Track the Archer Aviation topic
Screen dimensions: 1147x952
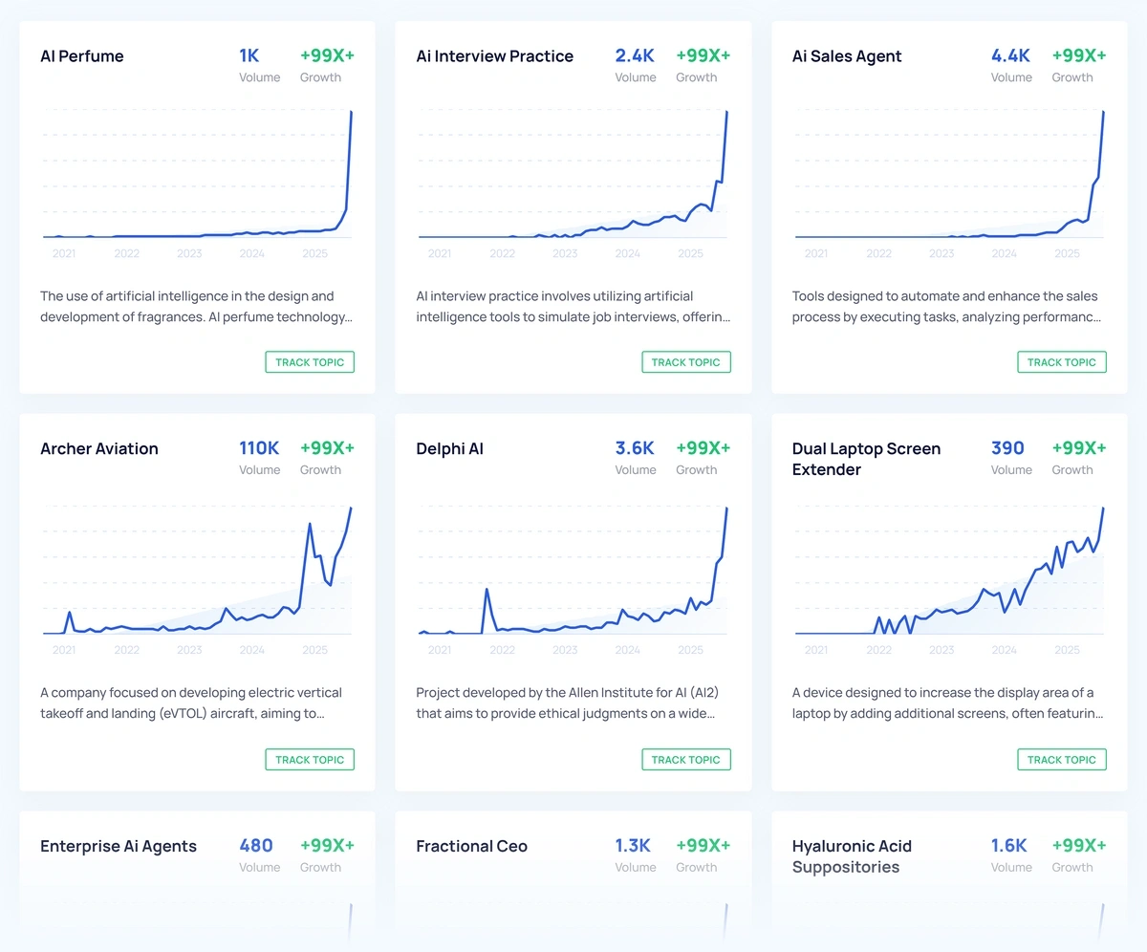(310, 760)
